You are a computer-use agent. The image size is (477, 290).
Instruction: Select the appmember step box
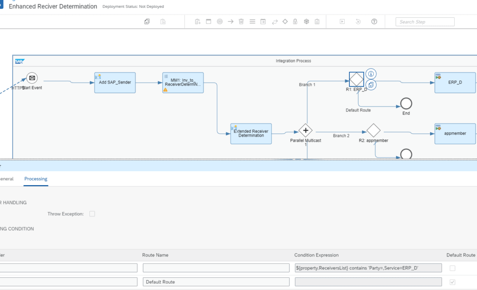(455, 134)
